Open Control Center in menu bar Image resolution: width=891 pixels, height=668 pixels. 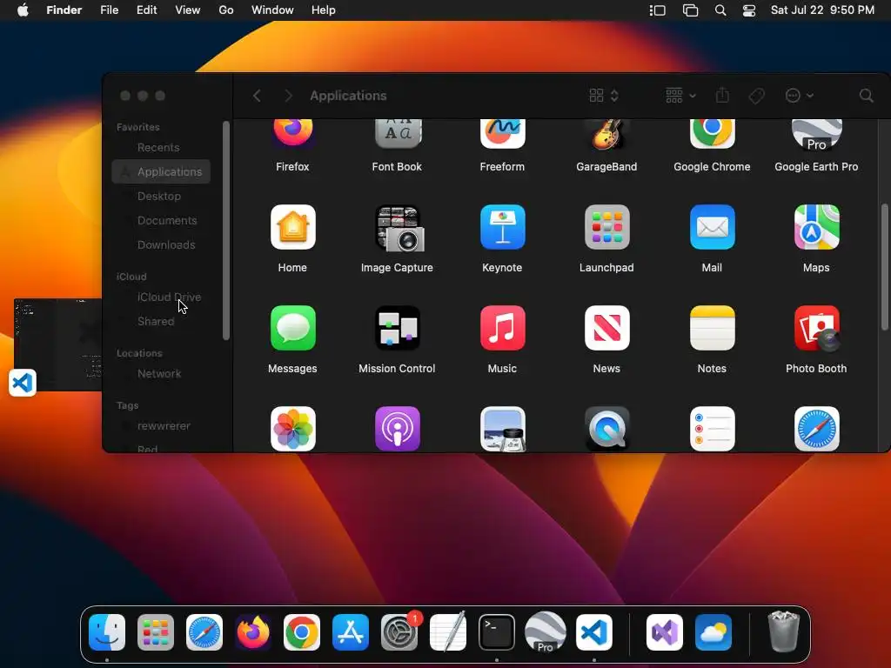click(749, 10)
